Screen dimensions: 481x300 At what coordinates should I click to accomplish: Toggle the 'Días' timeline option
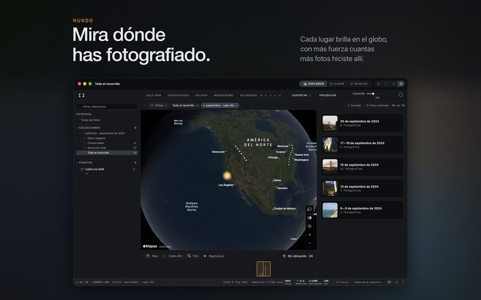[152, 256]
